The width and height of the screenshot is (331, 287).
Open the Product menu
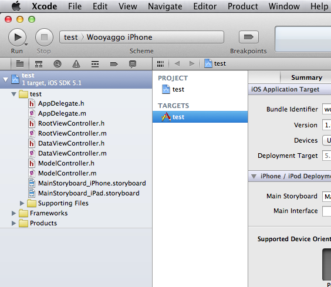coord(243,6)
